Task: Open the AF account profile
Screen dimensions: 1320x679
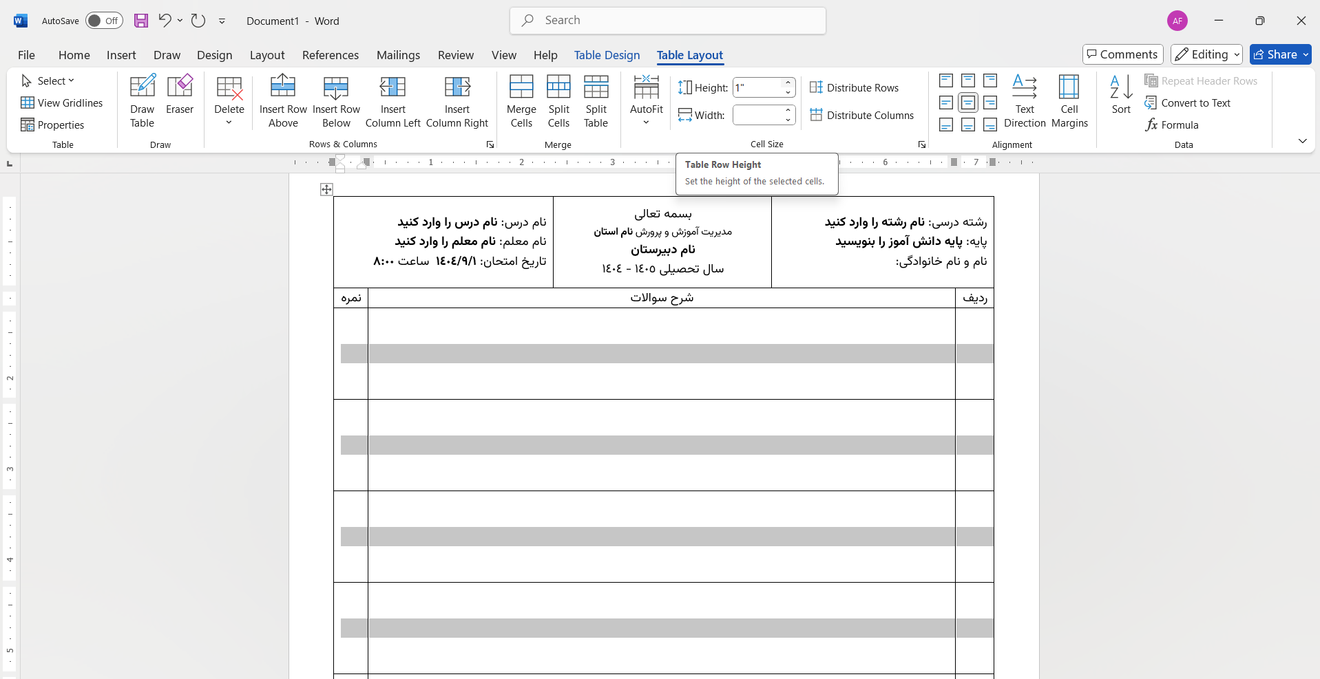Action: point(1177,21)
